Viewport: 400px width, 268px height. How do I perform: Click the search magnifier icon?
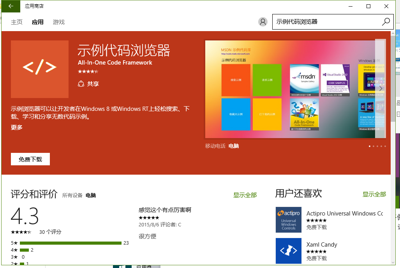tap(386, 22)
